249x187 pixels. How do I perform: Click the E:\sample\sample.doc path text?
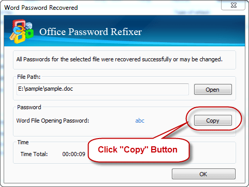pyautogui.click(x=46, y=89)
